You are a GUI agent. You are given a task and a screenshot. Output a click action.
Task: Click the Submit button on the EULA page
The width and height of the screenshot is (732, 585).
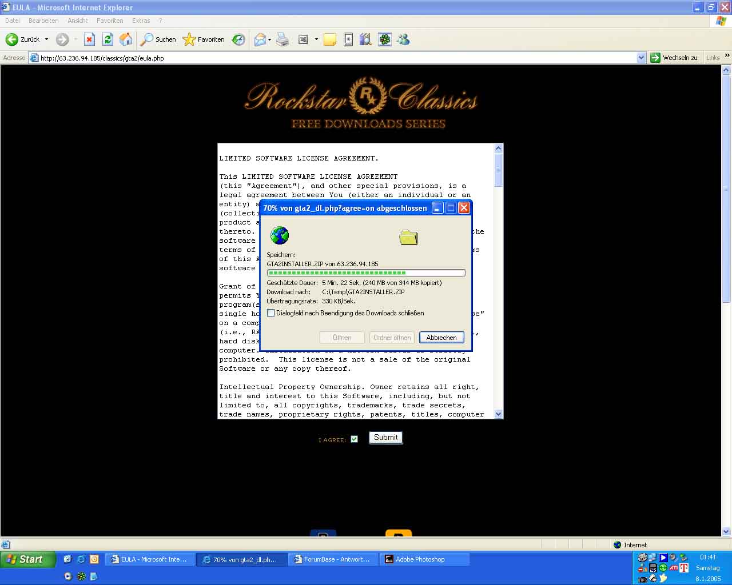click(x=386, y=438)
